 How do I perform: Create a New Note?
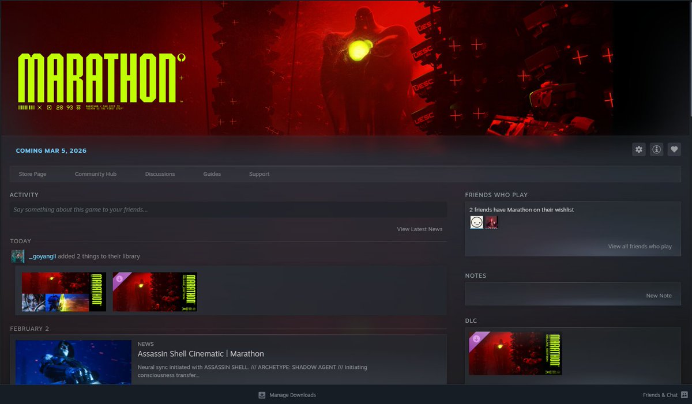pos(659,296)
